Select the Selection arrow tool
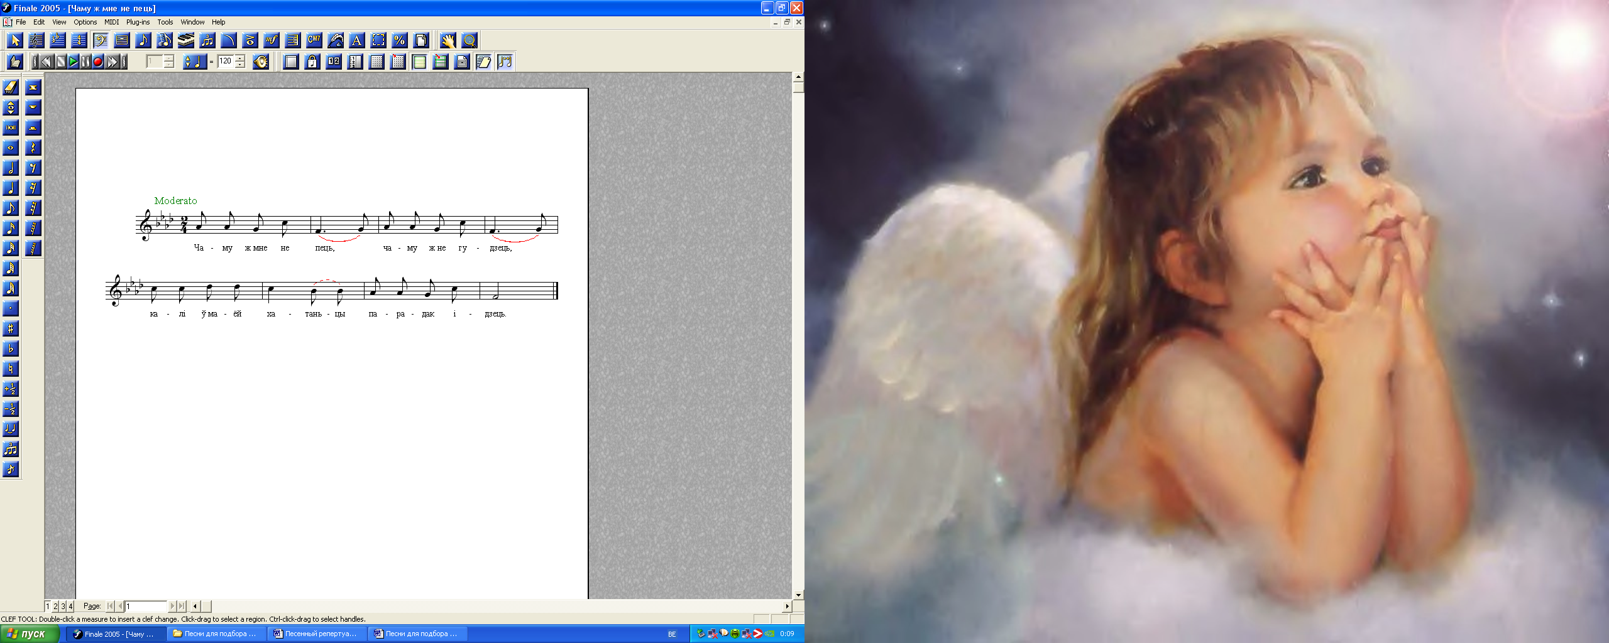1609x643 pixels. 15,41
